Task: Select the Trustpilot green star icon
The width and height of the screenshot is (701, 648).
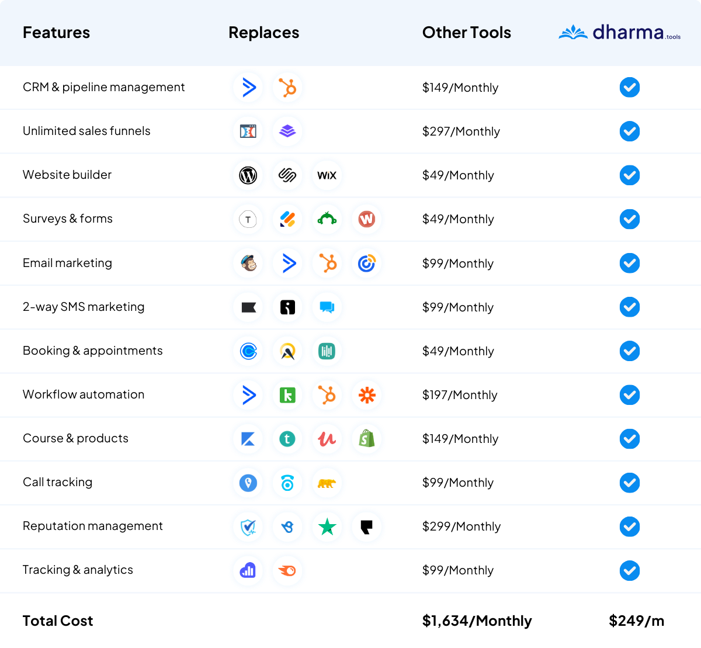Action: pos(327,526)
